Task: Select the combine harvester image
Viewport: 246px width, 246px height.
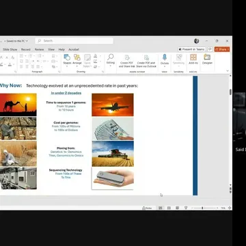Action: click(113, 154)
